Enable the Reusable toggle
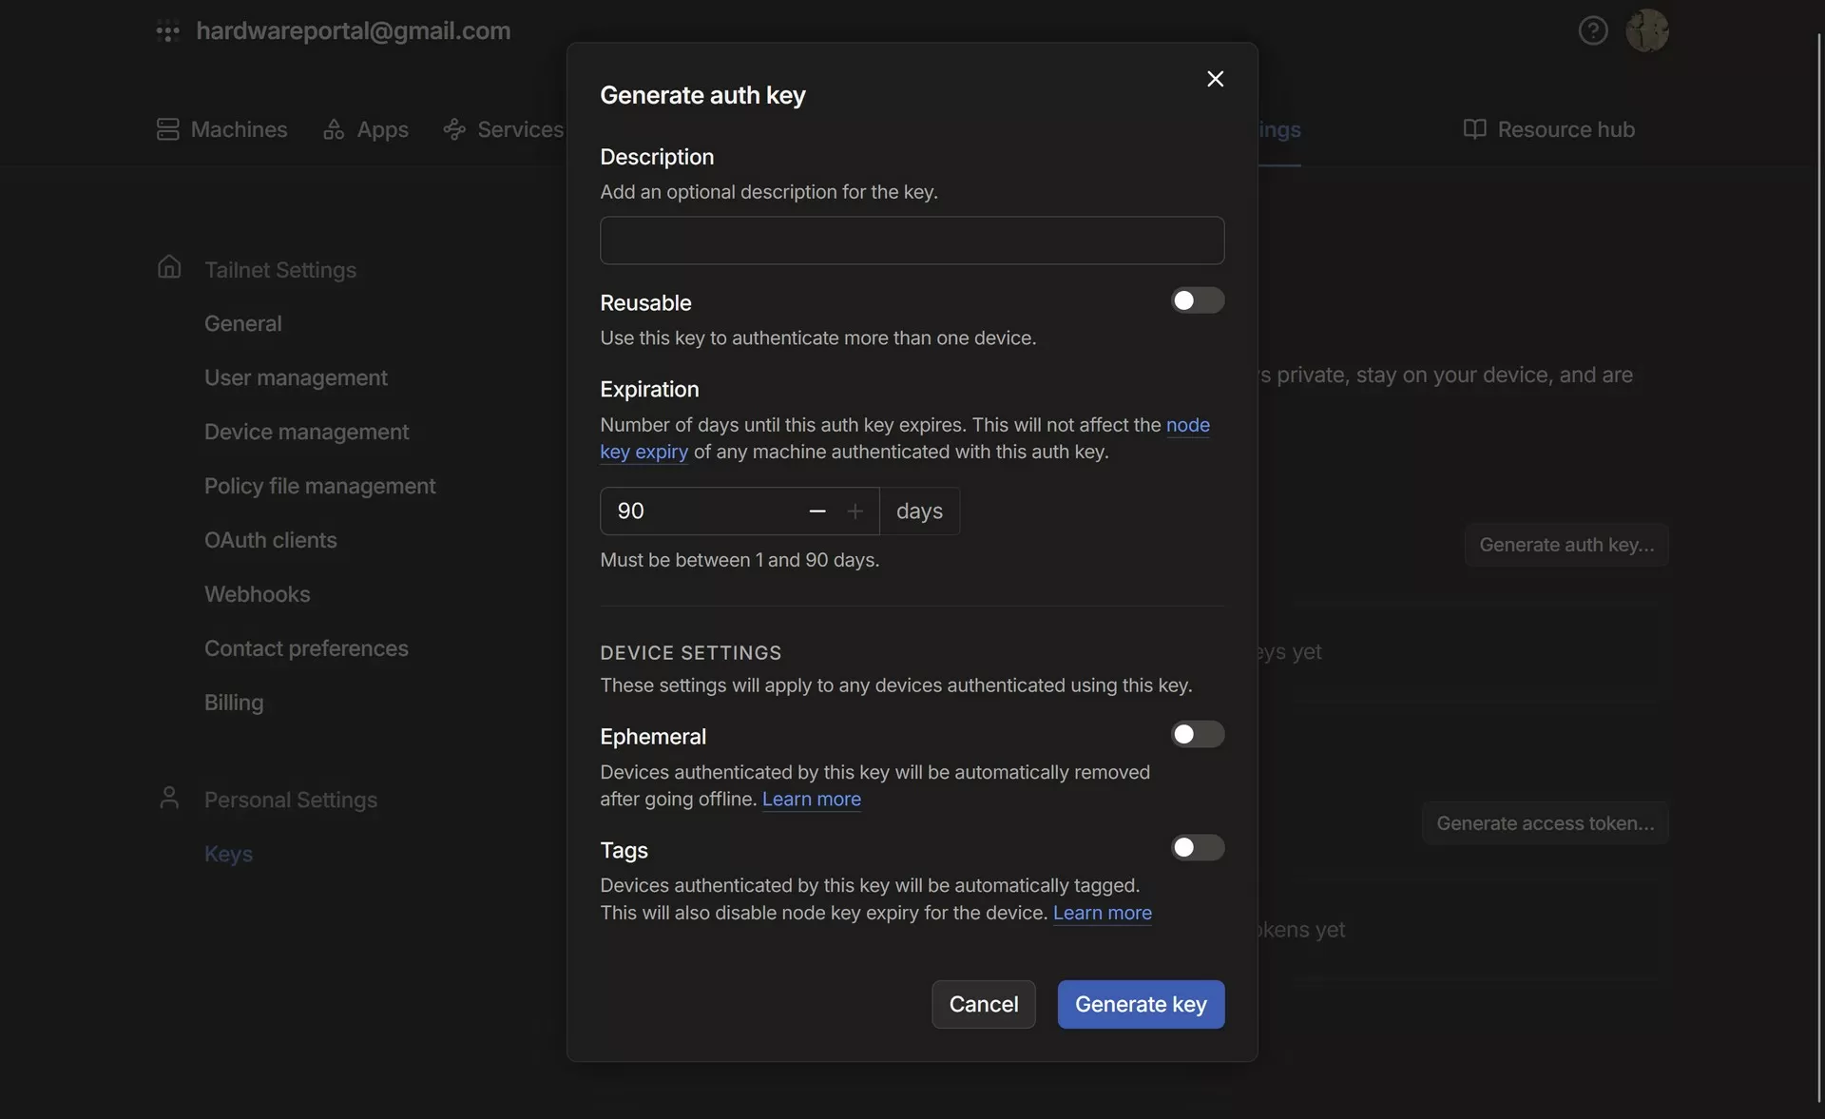The height and width of the screenshot is (1119, 1825). (x=1197, y=301)
